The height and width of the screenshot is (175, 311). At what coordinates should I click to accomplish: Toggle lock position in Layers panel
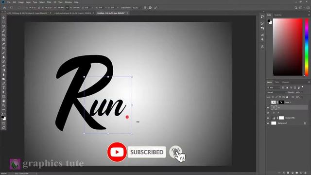click(x=280, y=97)
